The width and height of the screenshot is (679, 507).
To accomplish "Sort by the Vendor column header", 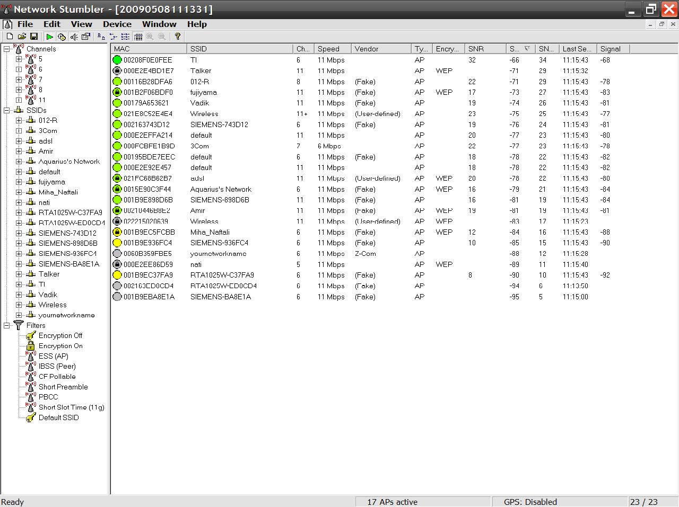I will coord(381,49).
